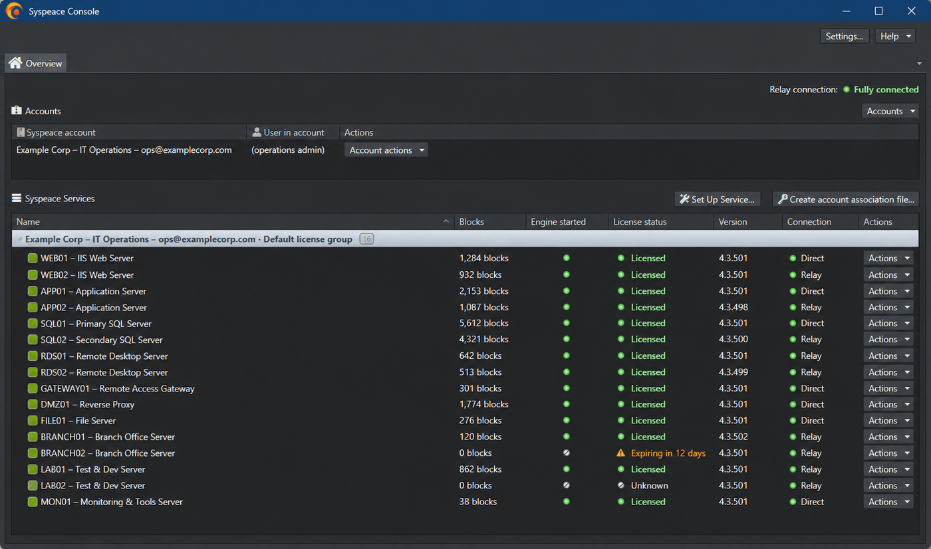Click the stopped engine icon for BRANCH02
The height and width of the screenshot is (549, 931).
(566, 453)
